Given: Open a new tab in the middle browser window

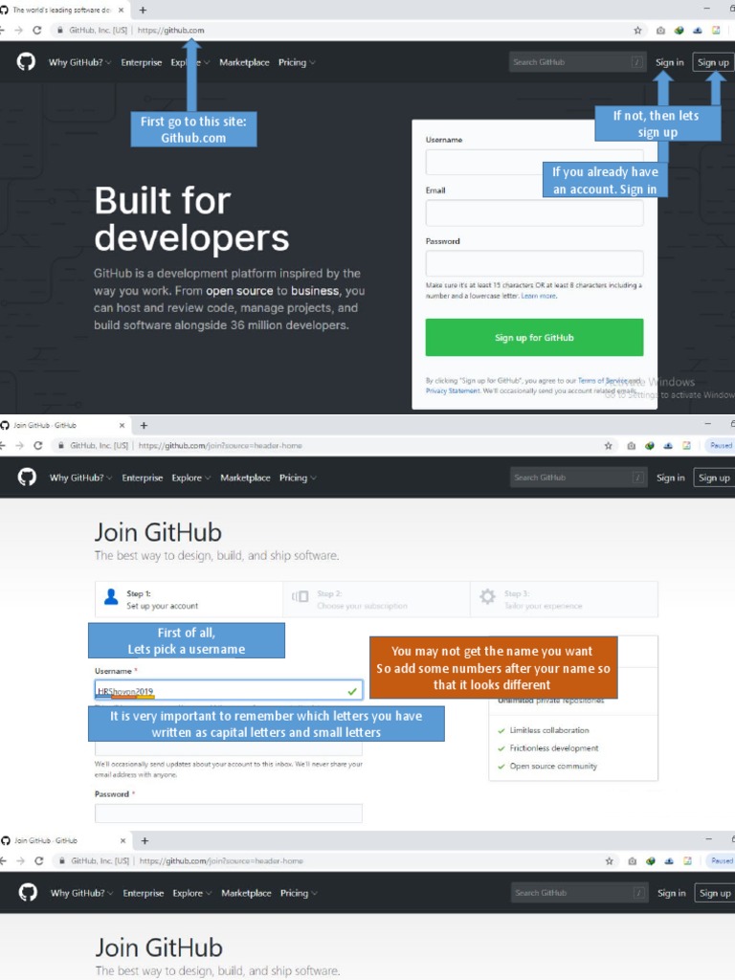Looking at the screenshot, I should 144,426.
